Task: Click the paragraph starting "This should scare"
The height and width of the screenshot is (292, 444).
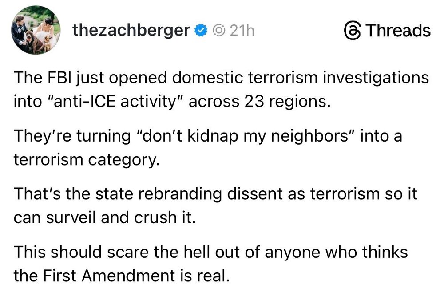Action: (x=210, y=264)
